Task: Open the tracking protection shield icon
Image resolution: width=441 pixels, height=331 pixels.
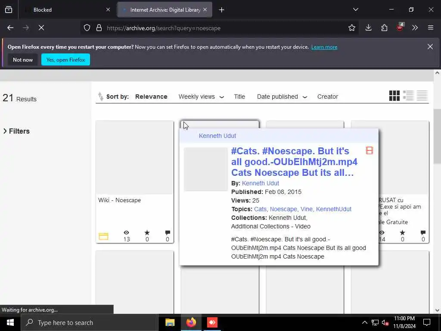Action: [x=87, y=28]
